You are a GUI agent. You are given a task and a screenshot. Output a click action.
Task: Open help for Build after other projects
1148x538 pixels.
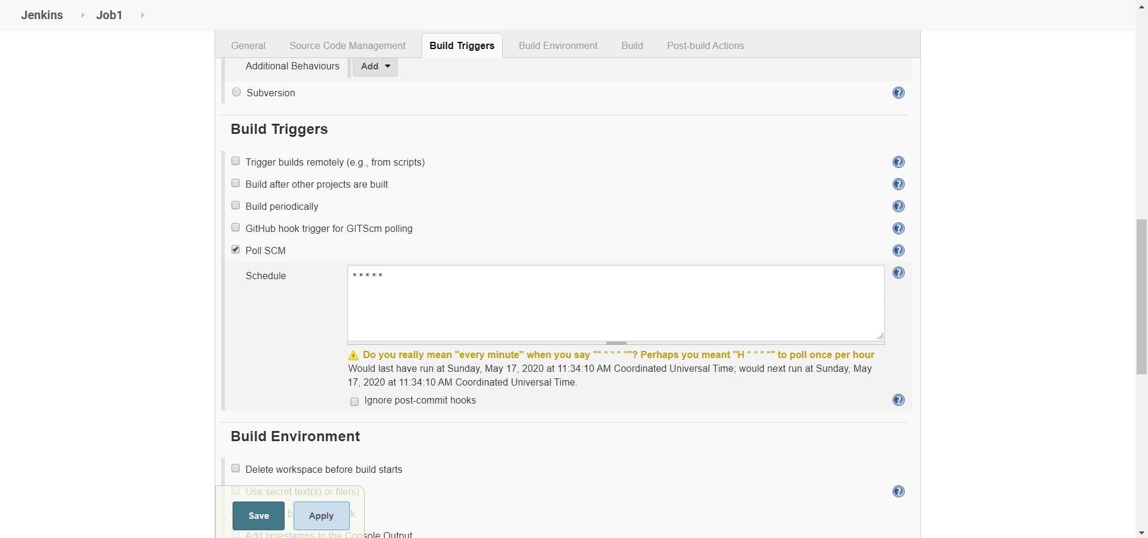pyautogui.click(x=899, y=184)
